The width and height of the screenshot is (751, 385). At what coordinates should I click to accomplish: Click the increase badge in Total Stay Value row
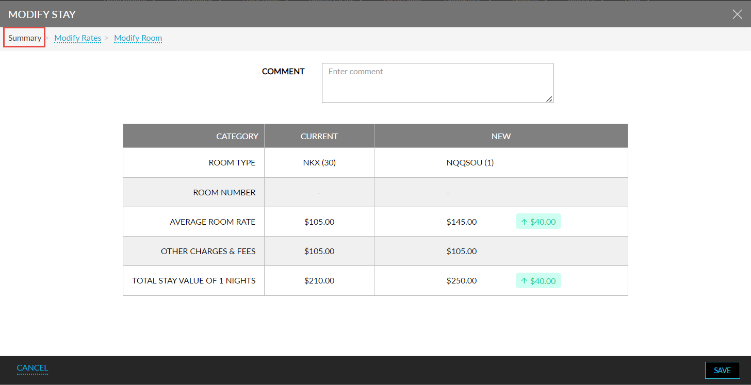[x=538, y=281]
